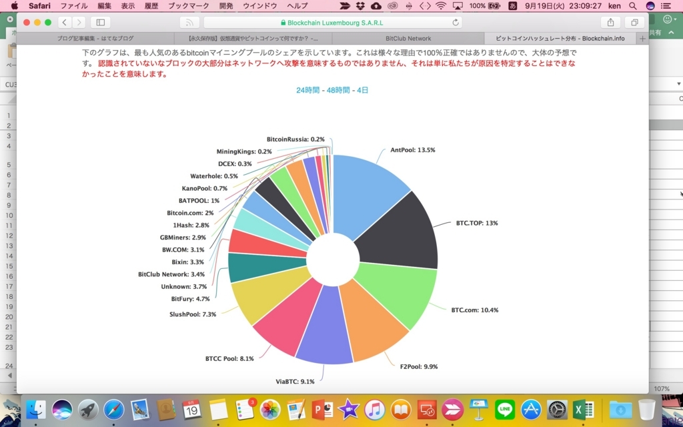Open the Apple menu

pos(15,5)
